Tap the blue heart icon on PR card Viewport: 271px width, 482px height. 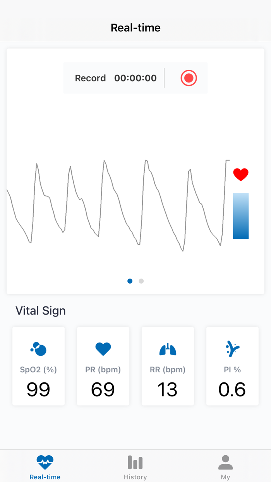coord(103,348)
